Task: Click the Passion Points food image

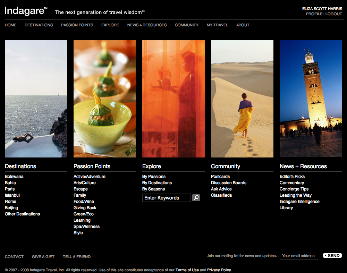Action: pyautogui.click(x=105, y=99)
